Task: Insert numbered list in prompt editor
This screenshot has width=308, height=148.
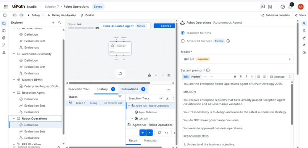Action: pyautogui.click(x=258, y=76)
